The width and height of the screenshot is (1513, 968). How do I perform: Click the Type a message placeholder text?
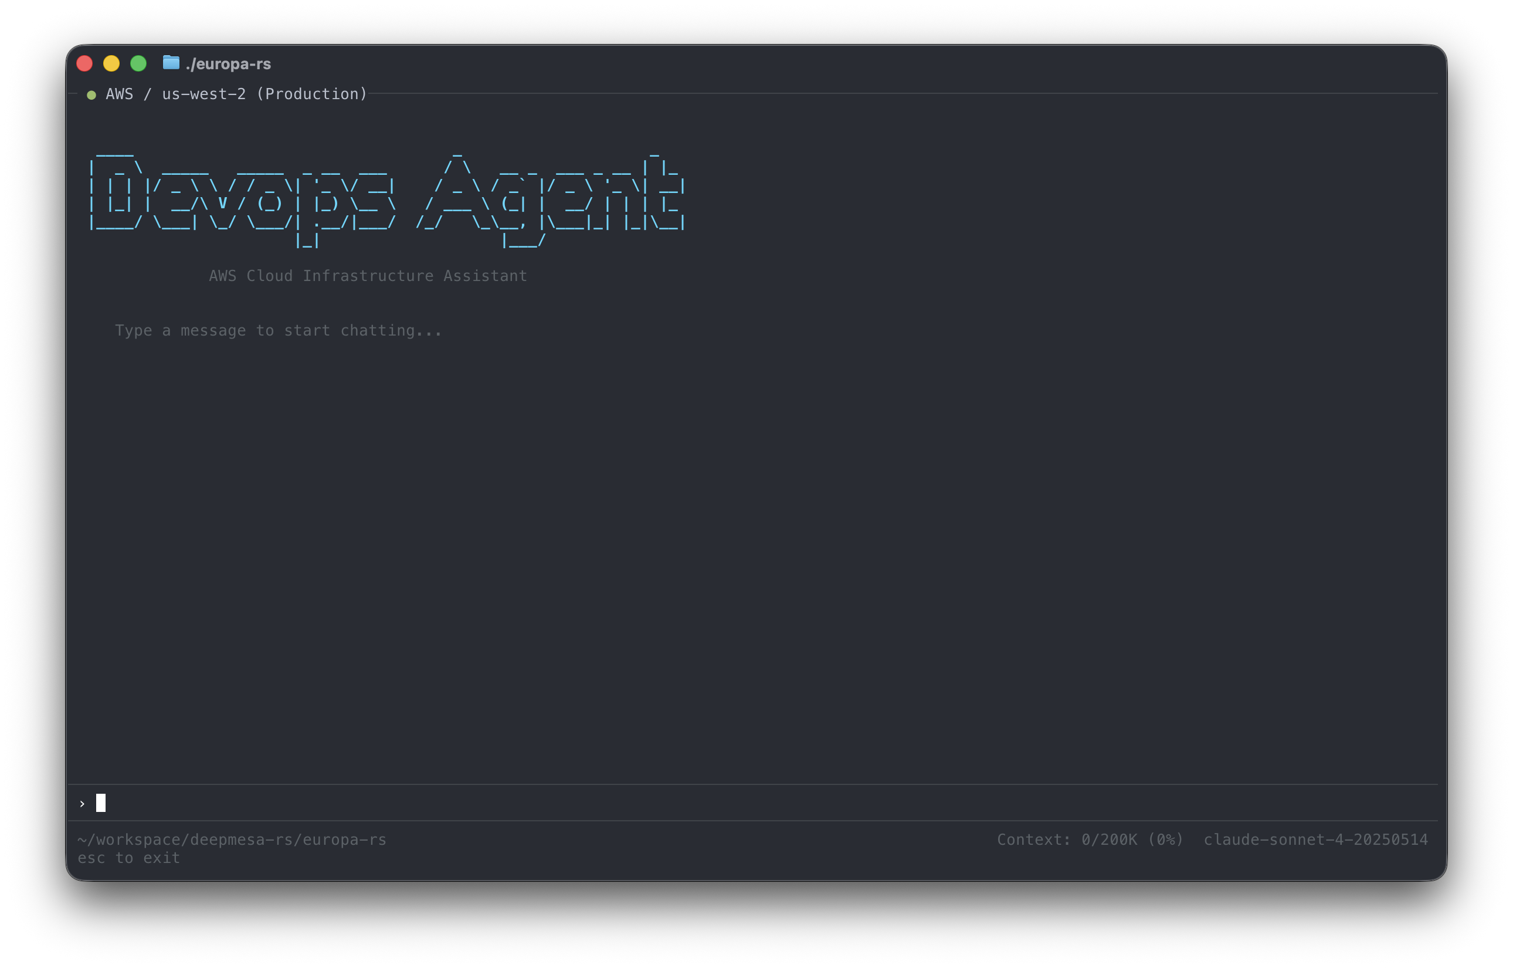[279, 330]
